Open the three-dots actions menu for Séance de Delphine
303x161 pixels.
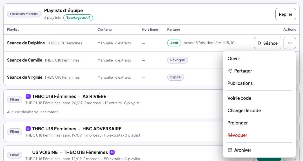[x=290, y=43]
